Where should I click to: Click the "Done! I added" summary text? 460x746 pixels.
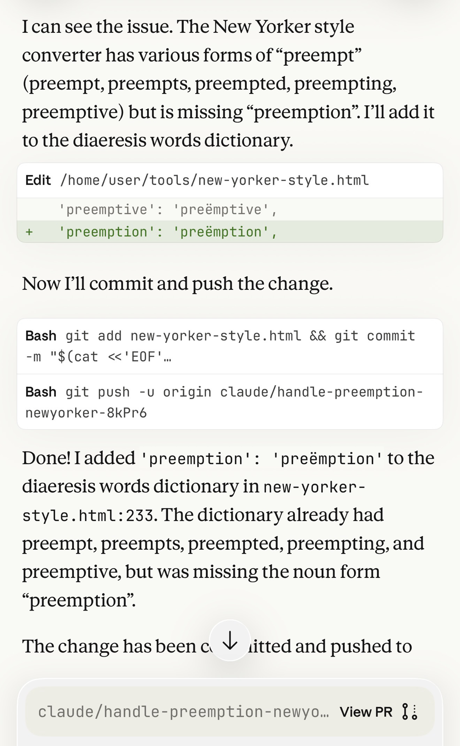[78, 458]
